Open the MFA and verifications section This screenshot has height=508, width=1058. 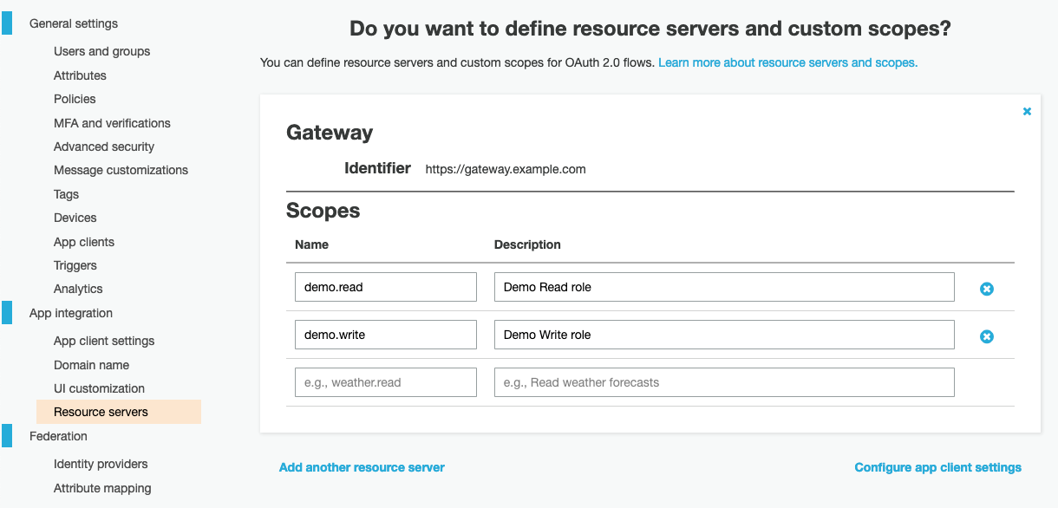(x=112, y=122)
